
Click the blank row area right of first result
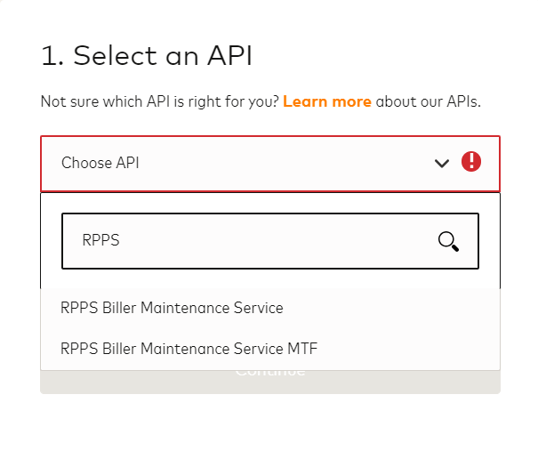391,308
